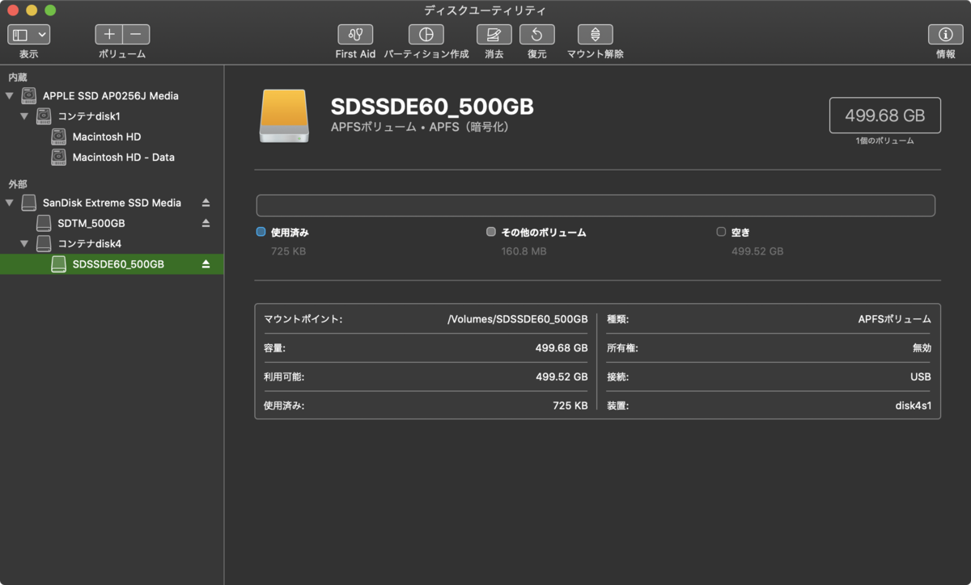The width and height of the screenshot is (971, 585).
Task: Select コンテナdisk1 in sidebar
Action: click(89, 116)
